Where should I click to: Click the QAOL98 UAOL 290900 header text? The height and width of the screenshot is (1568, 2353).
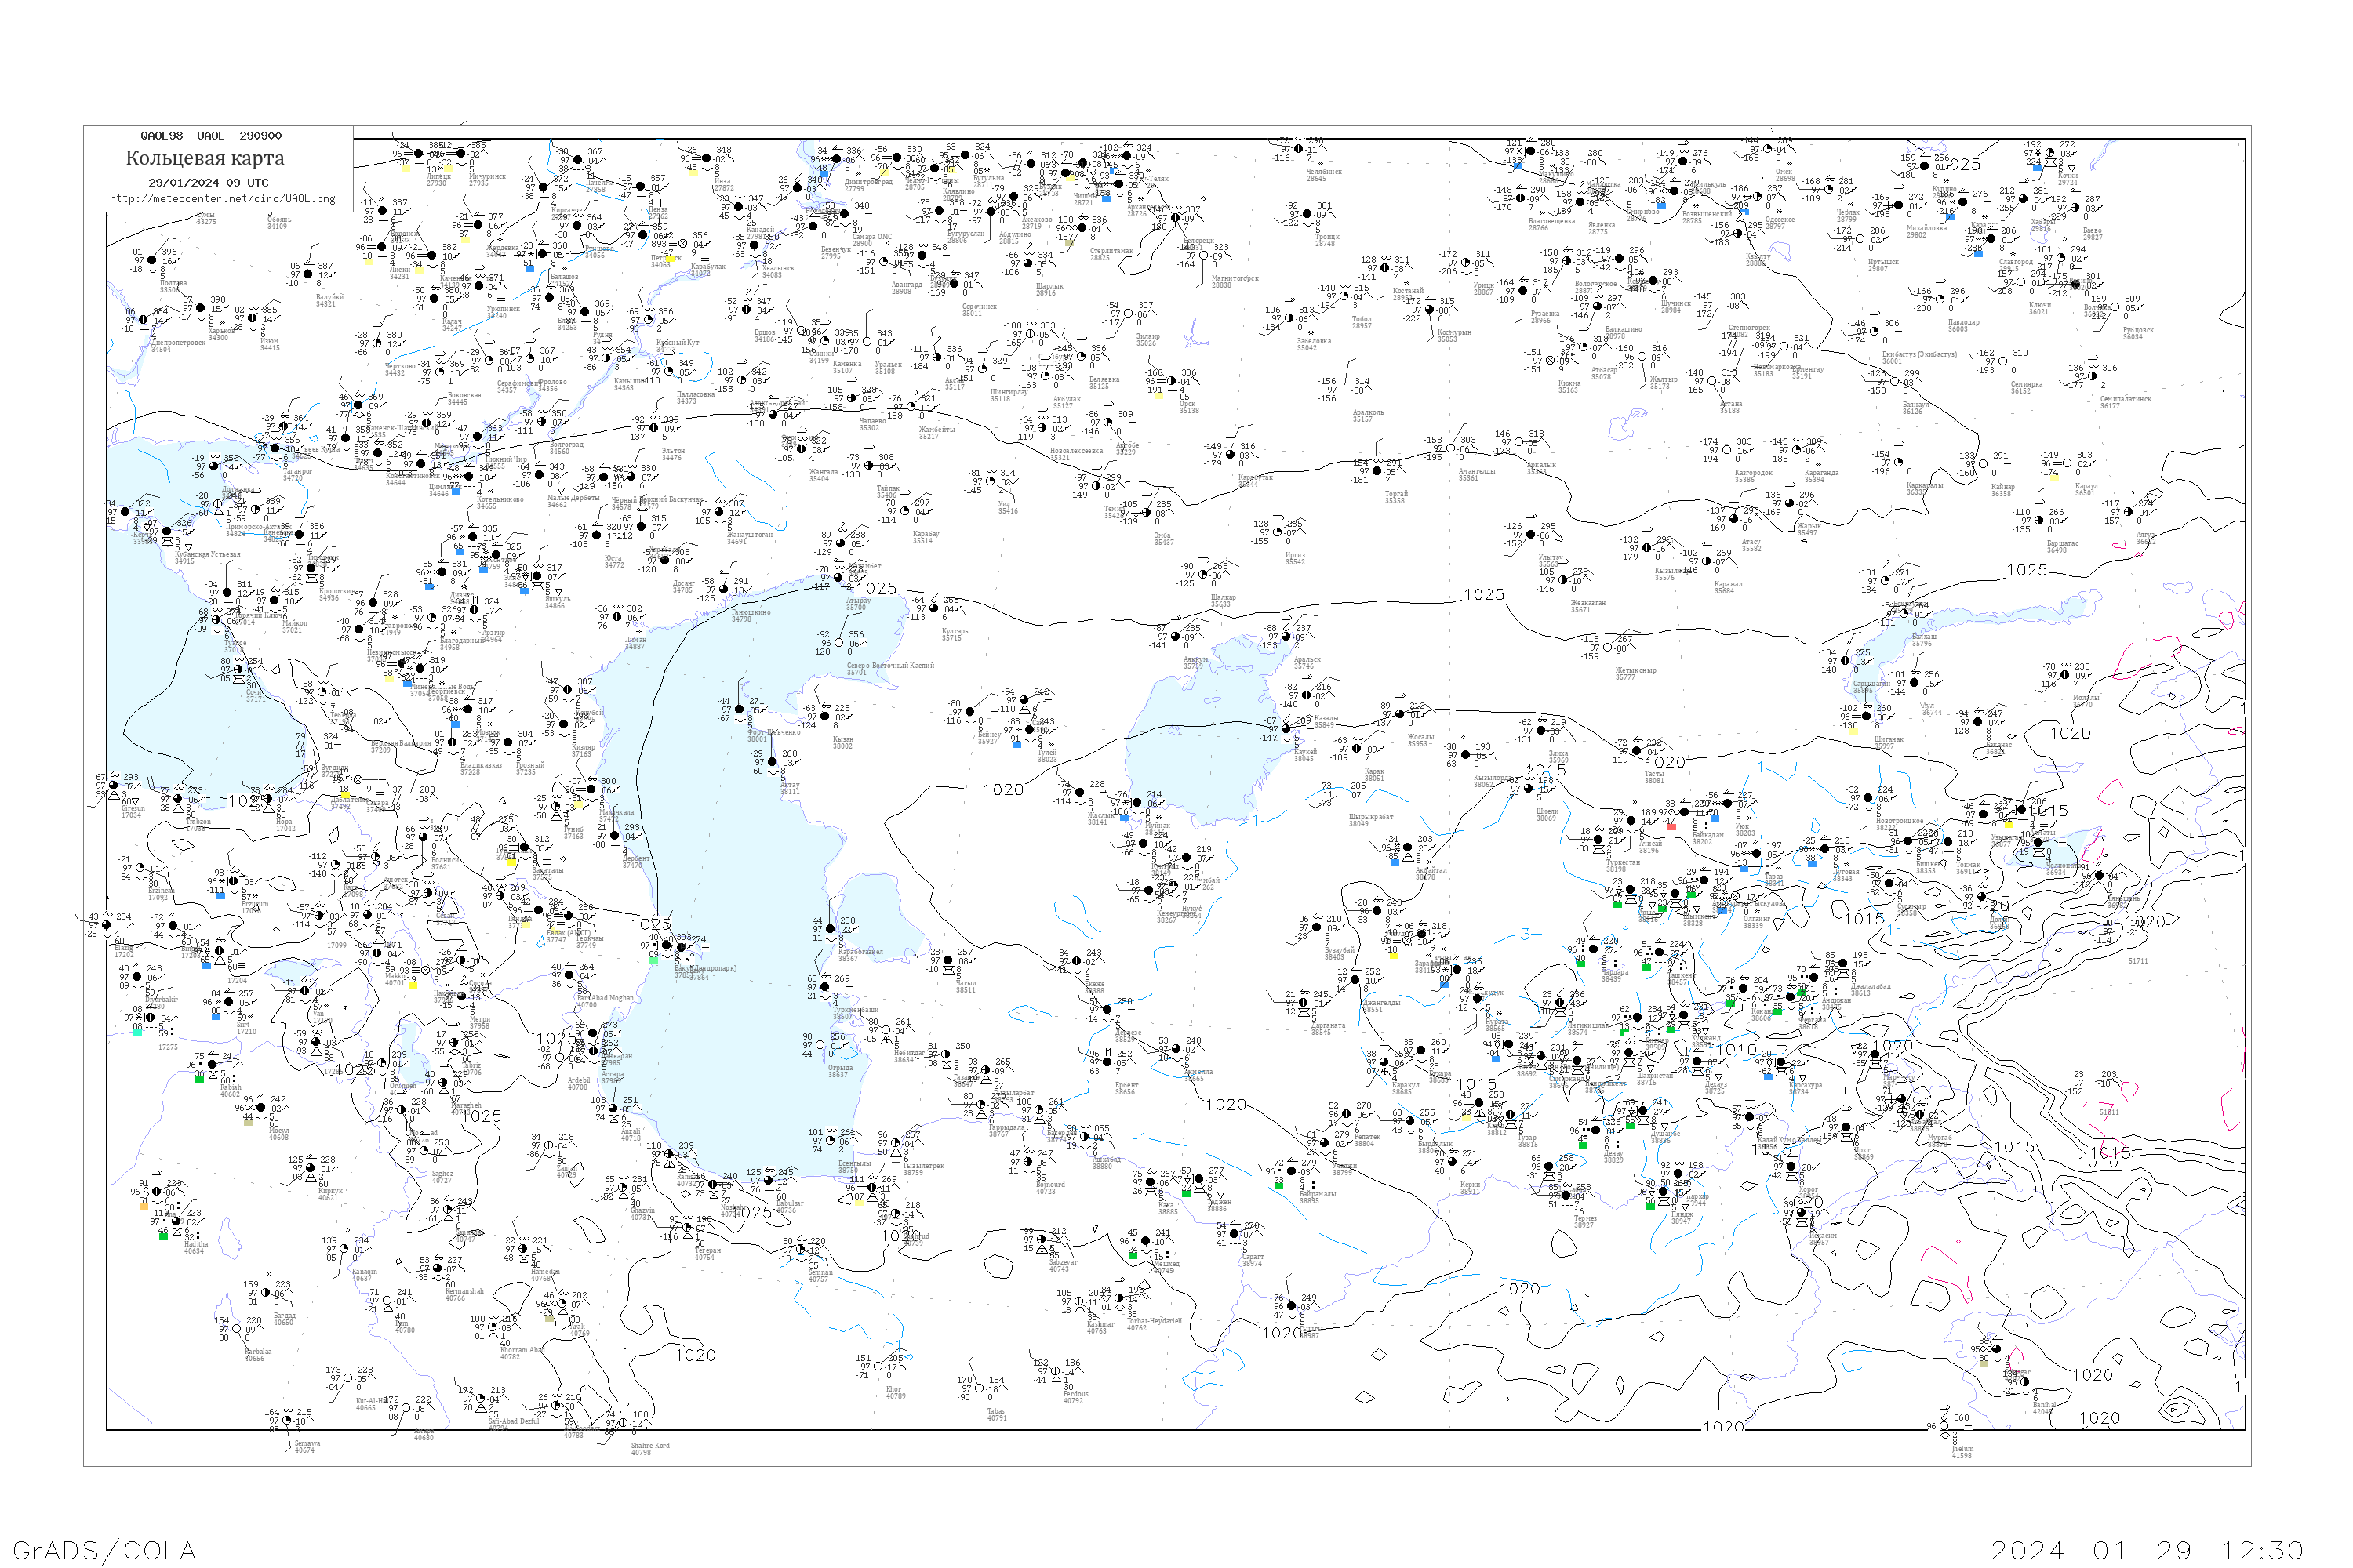[x=210, y=135]
